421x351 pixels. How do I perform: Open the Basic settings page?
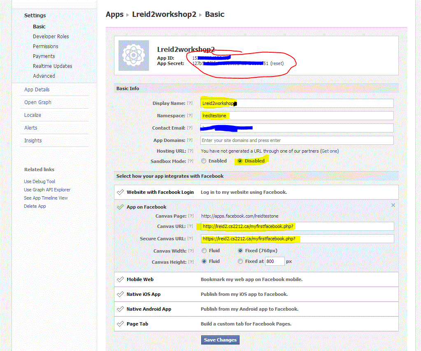tap(39, 27)
